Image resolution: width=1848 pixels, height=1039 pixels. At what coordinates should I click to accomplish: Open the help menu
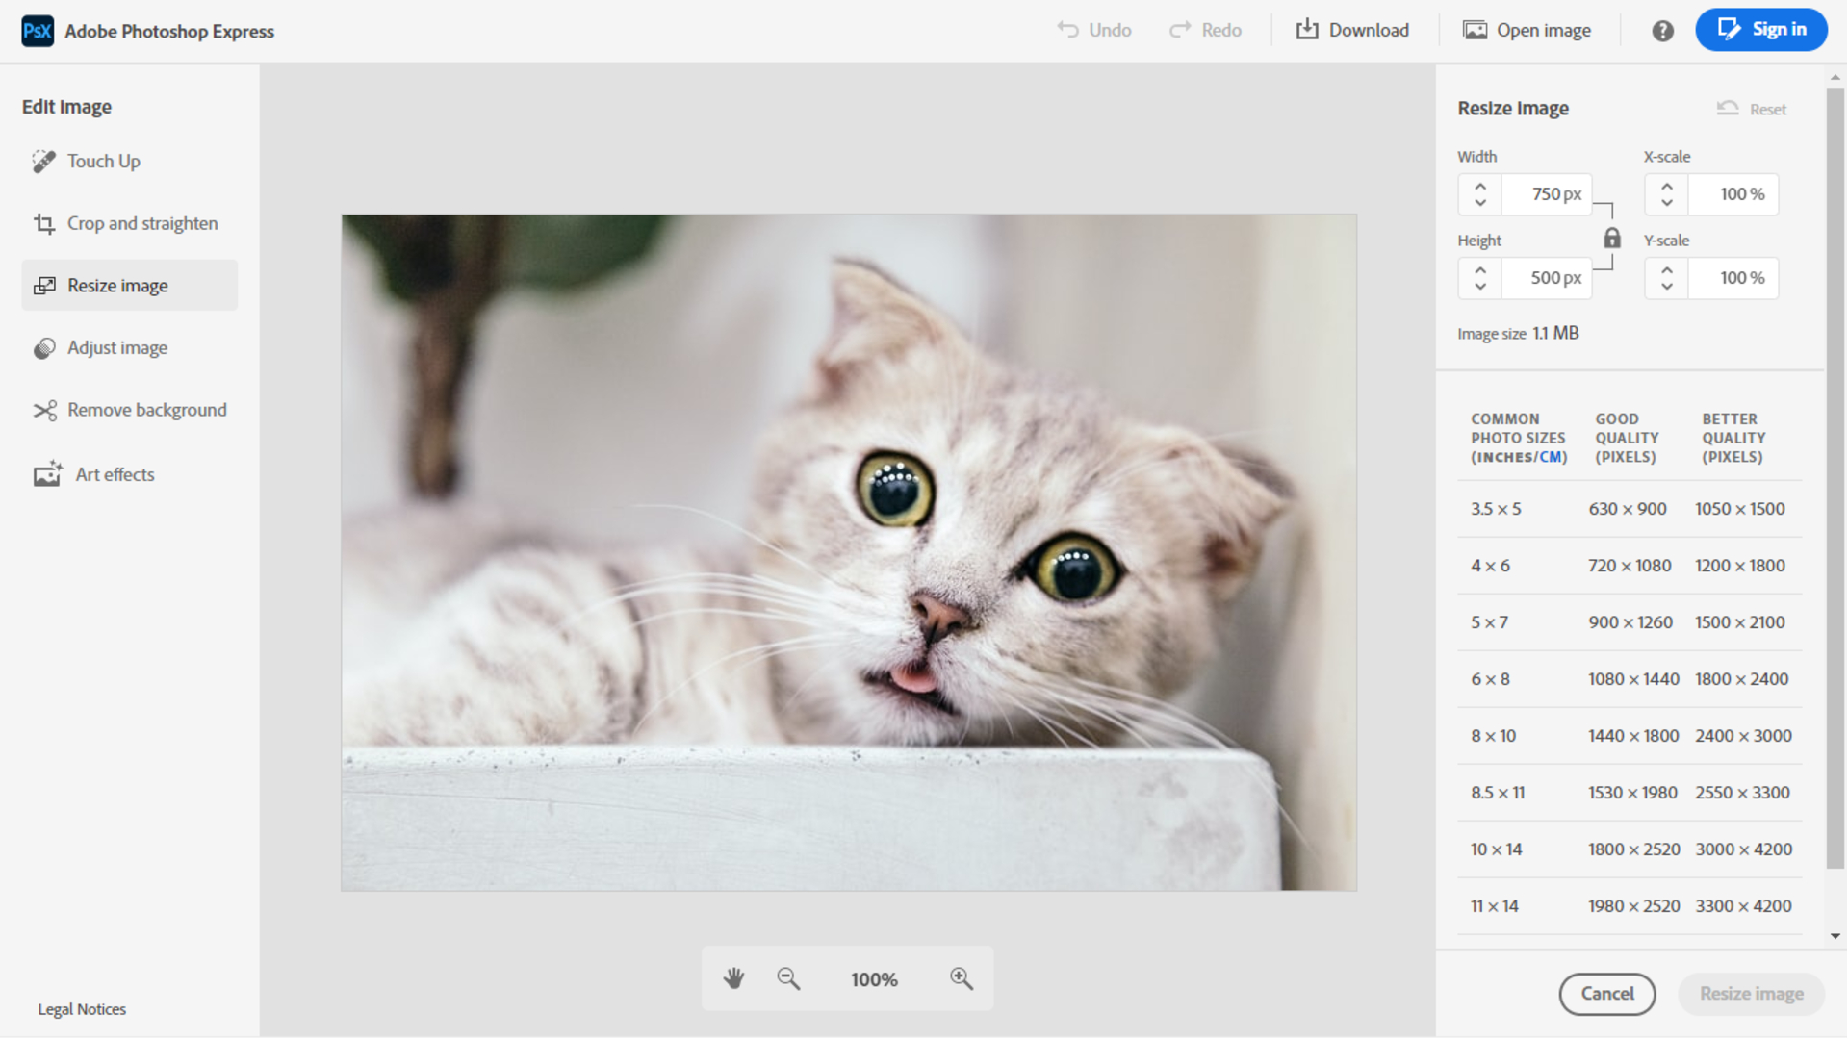[x=1662, y=30]
